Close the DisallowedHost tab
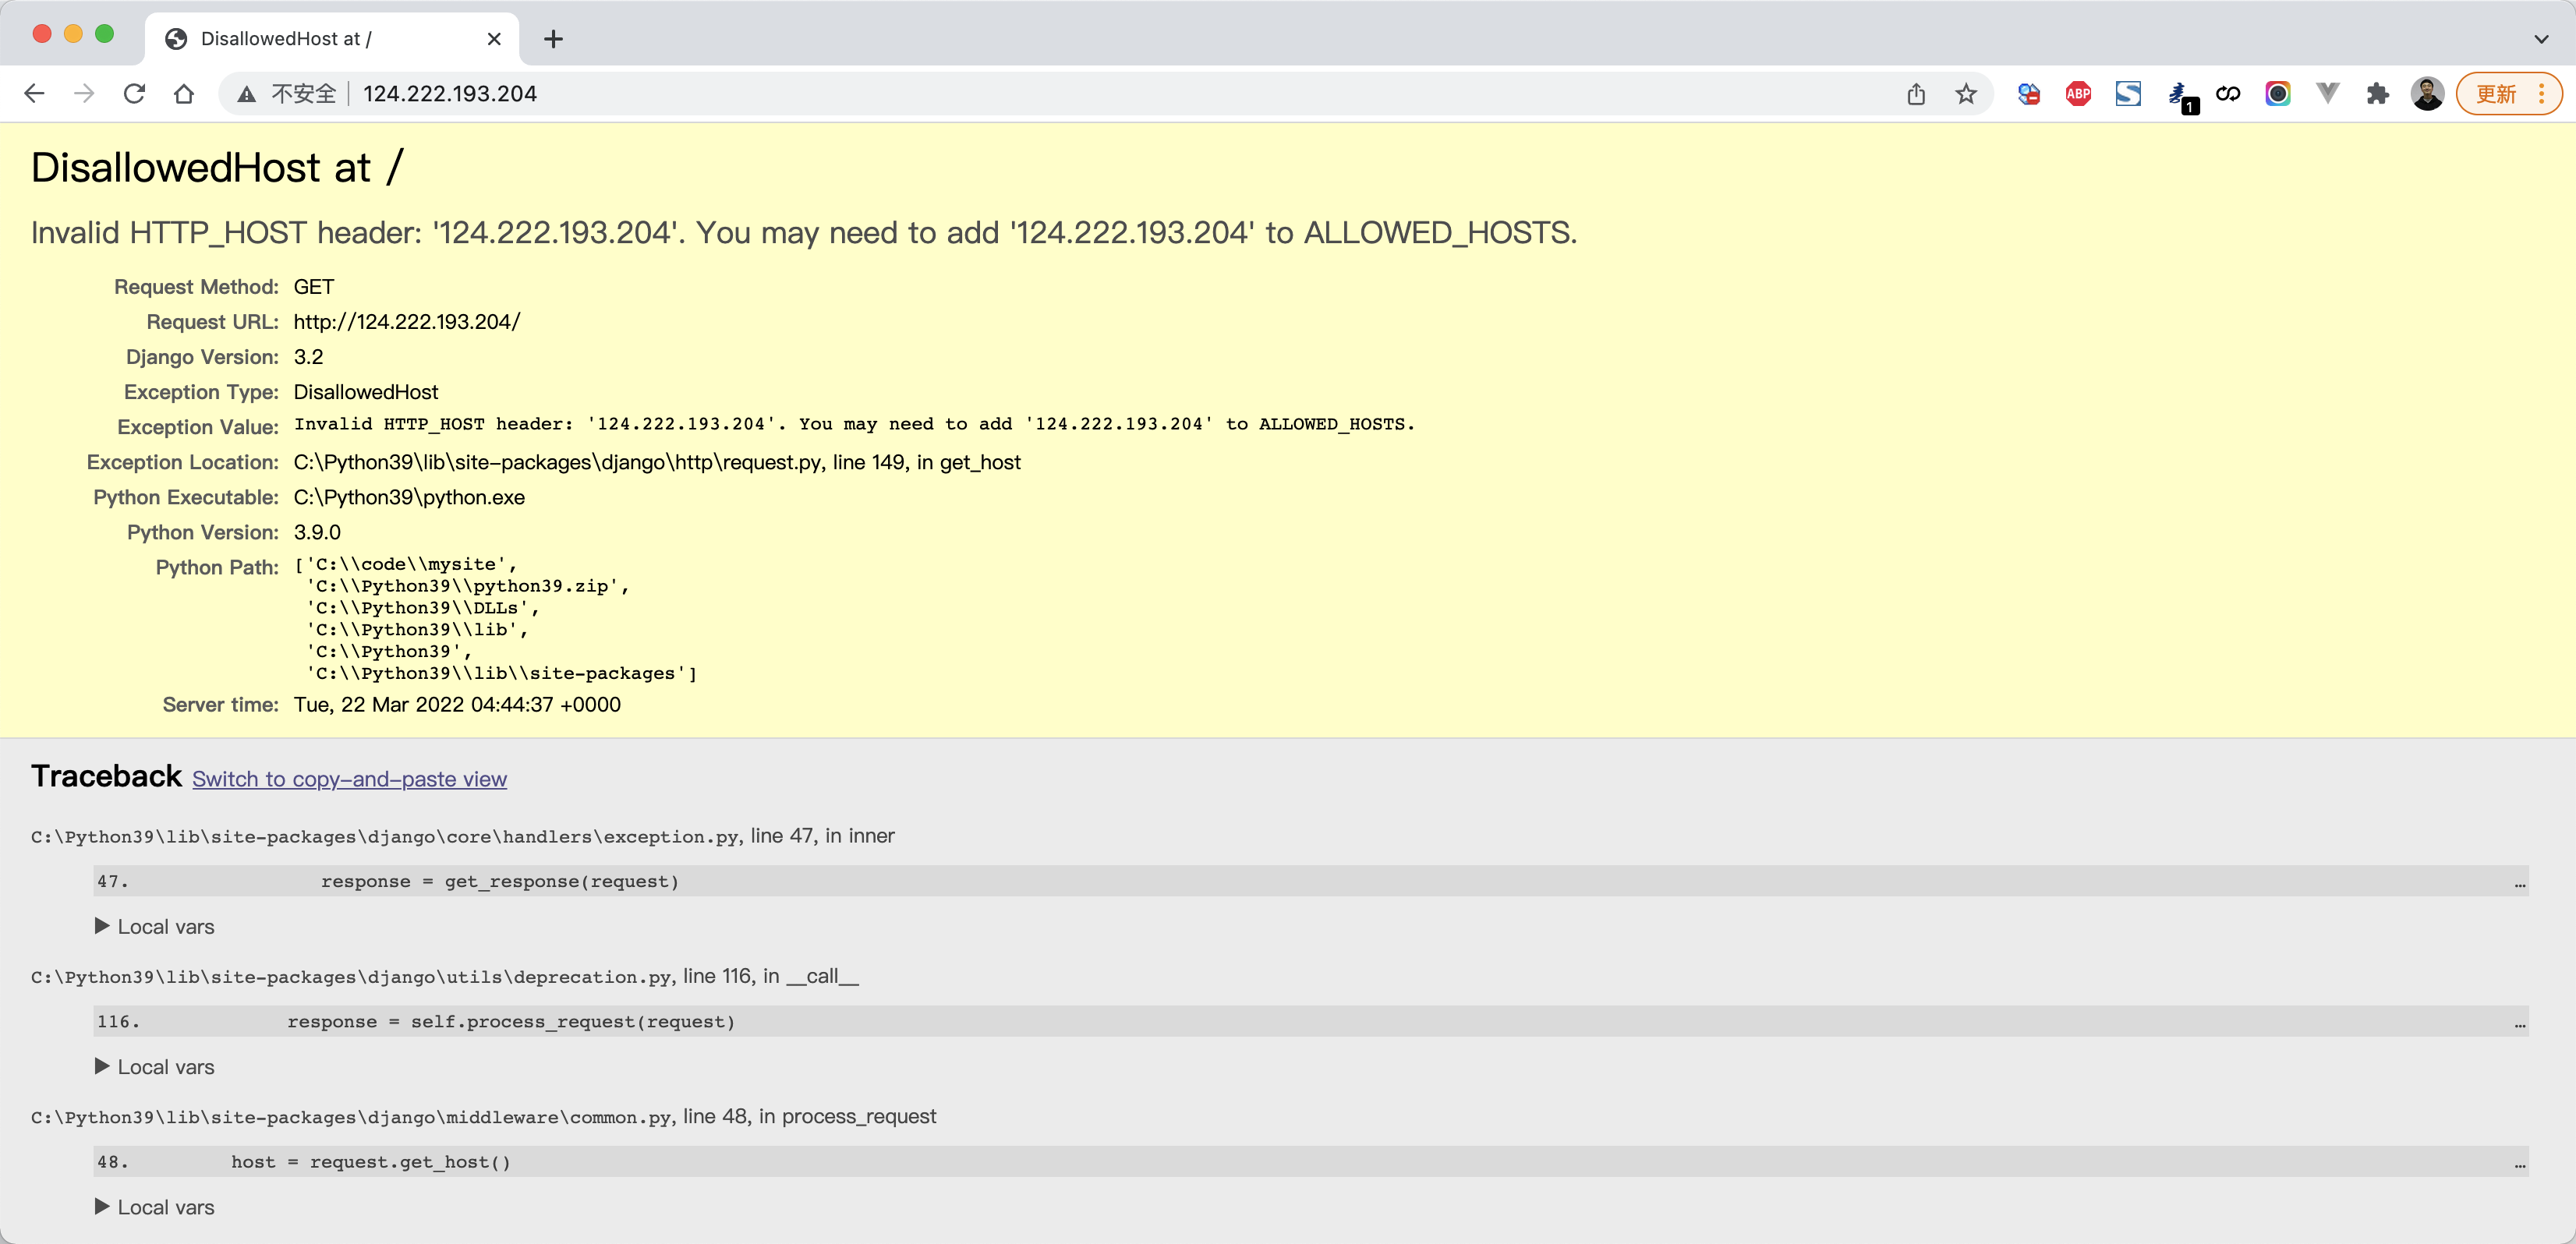 click(494, 39)
